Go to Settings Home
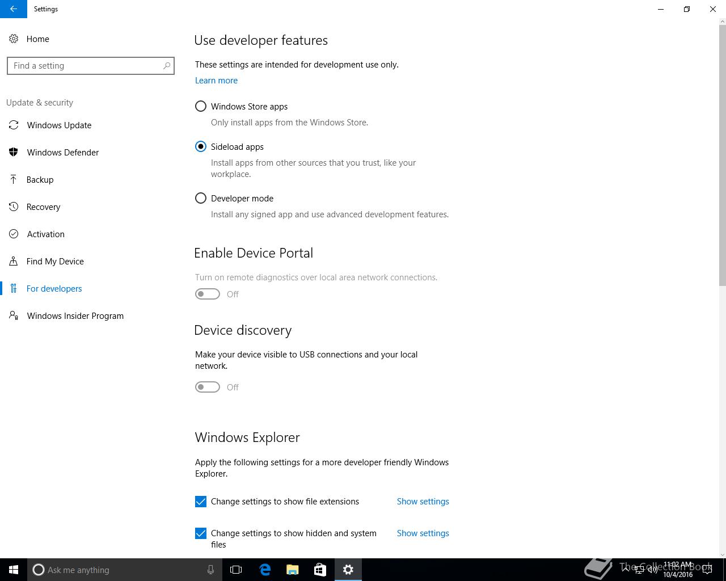Image resolution: width=726 pixels, height=581 pixels. [x=91, y=39]
